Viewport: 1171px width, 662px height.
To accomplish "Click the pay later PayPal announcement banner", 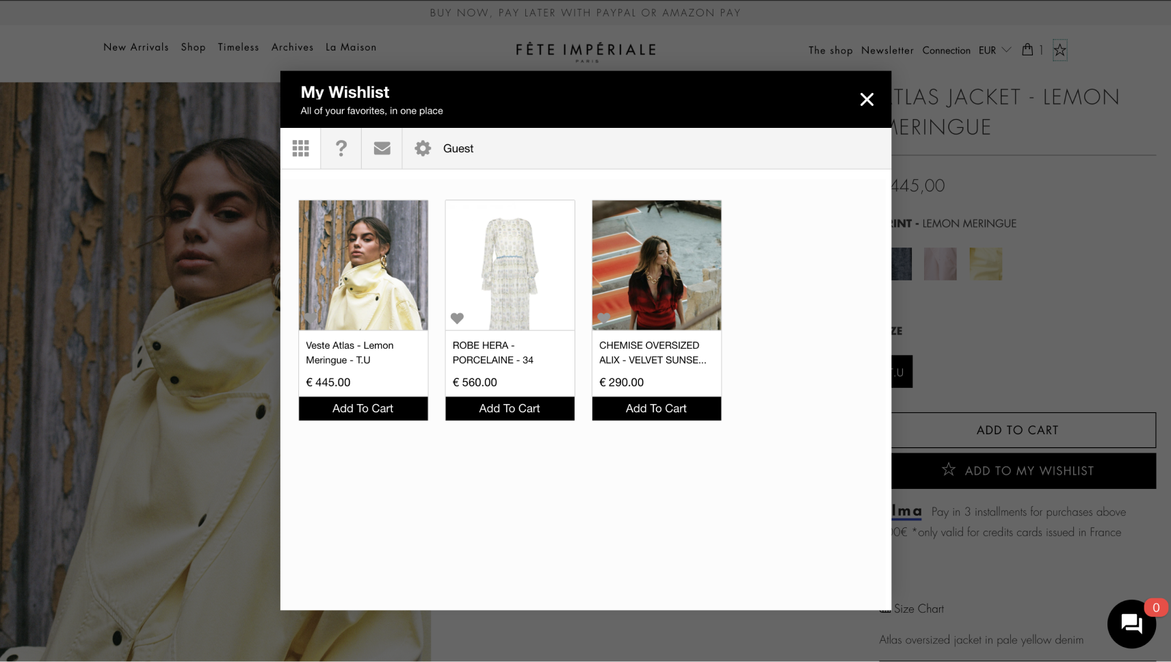I will (x=585, y=13).
